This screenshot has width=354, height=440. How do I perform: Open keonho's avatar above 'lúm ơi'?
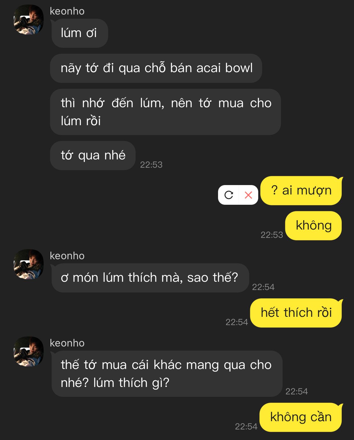(29, 20)
